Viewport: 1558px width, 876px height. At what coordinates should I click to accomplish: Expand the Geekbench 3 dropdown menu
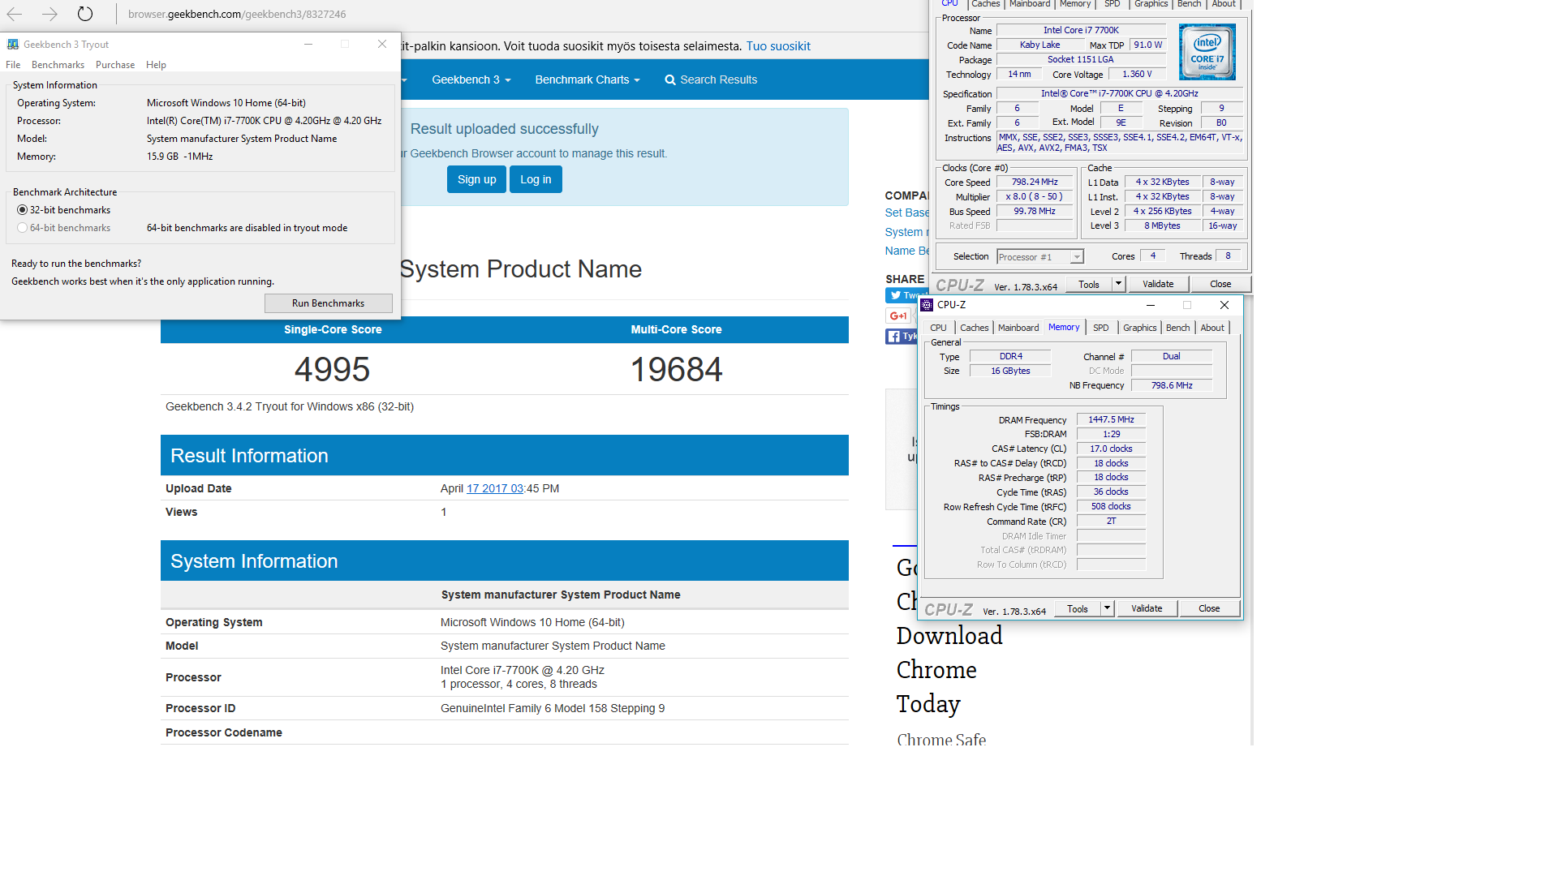coord(471,79)
